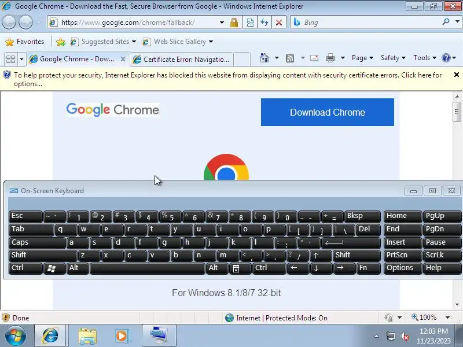The image size is (463, 347).
Task: Click the Options key on keyboard
Action: tap(402, 268)
